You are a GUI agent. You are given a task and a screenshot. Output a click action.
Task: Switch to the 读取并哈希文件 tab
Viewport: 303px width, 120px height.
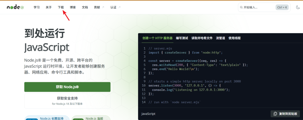pyautogui.click(x=202, y=38)
